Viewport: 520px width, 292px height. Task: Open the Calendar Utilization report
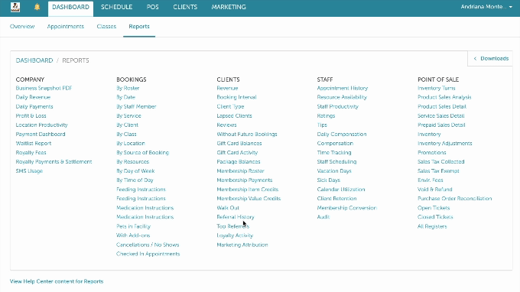click(x=341, y=190)
